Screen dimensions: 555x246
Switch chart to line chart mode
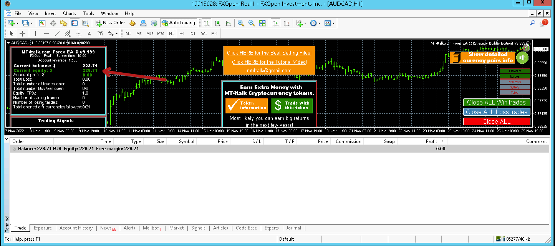click(x=228, y=23)
